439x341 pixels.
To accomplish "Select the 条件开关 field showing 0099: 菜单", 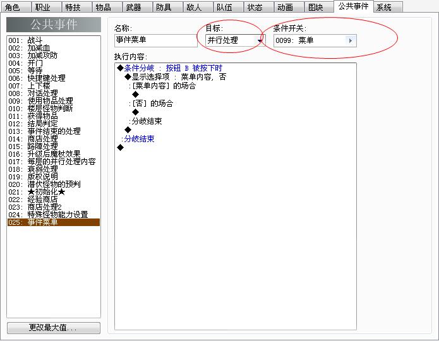I will (x=315, y=41).
